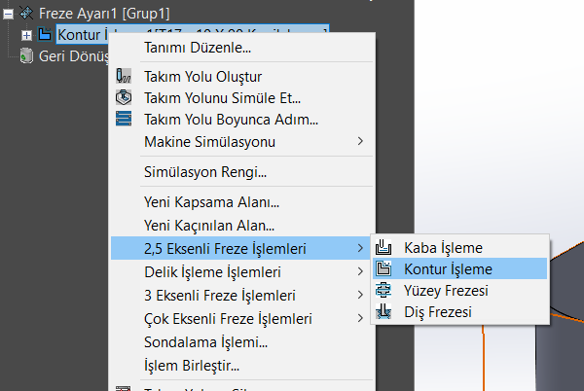Collapse the Freze Ayarı1 tree node
Screen dimensions: 584x391
tap(8, 14)
